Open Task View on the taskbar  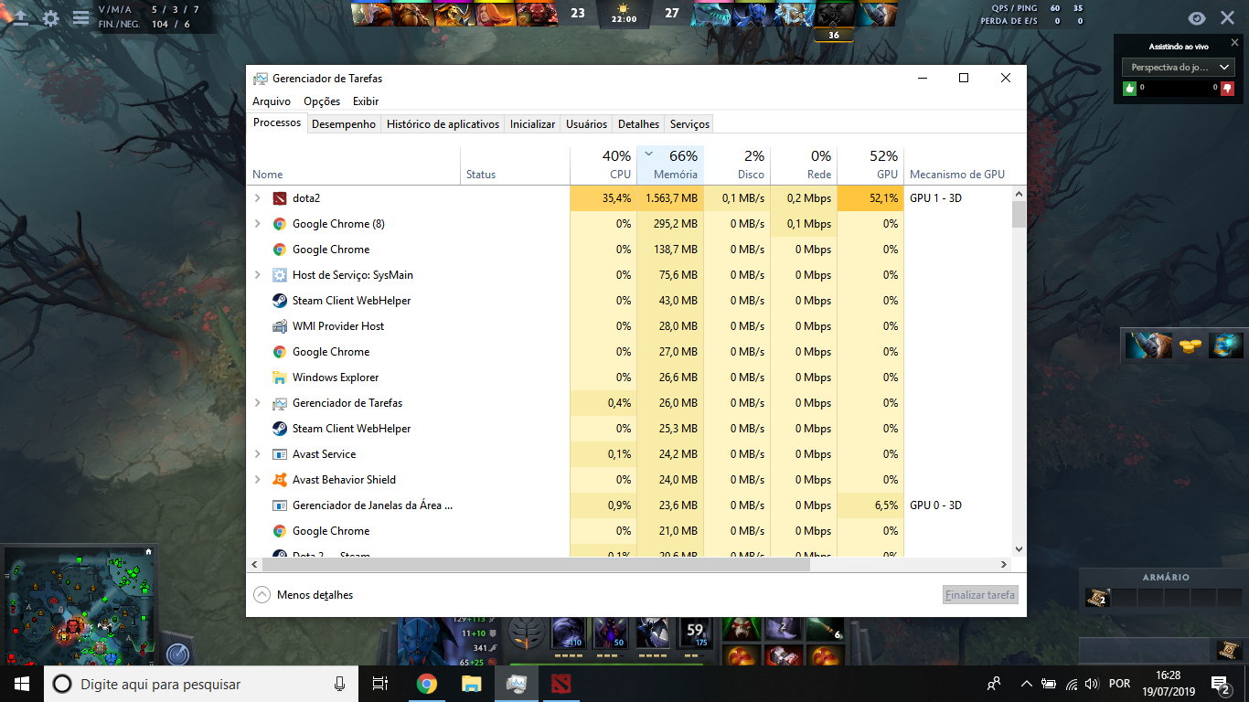tap(380, 684)
